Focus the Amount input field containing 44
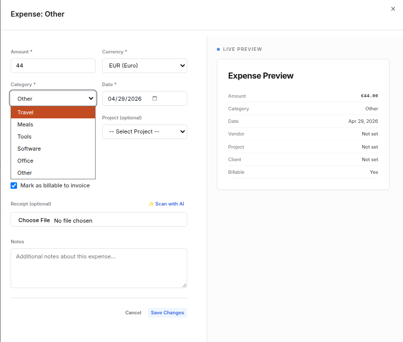This screenshot has width=403, height=342. pos(53,65)
